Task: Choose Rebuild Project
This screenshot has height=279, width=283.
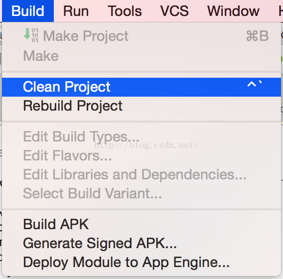Action: coord(141,106)
